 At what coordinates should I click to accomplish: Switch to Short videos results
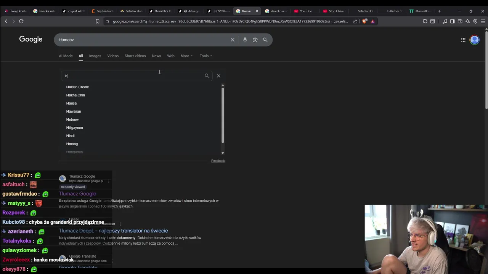tap(135, 56)
